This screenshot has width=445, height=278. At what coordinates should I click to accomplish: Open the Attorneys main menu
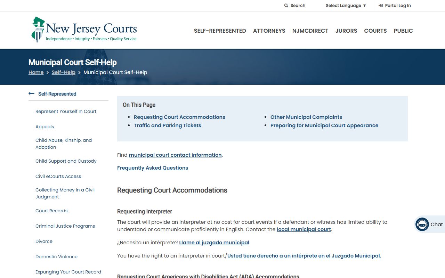[269, 31]
